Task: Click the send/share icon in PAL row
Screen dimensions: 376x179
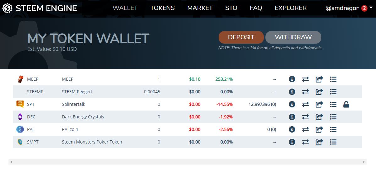Action: [x=319, y=129]
